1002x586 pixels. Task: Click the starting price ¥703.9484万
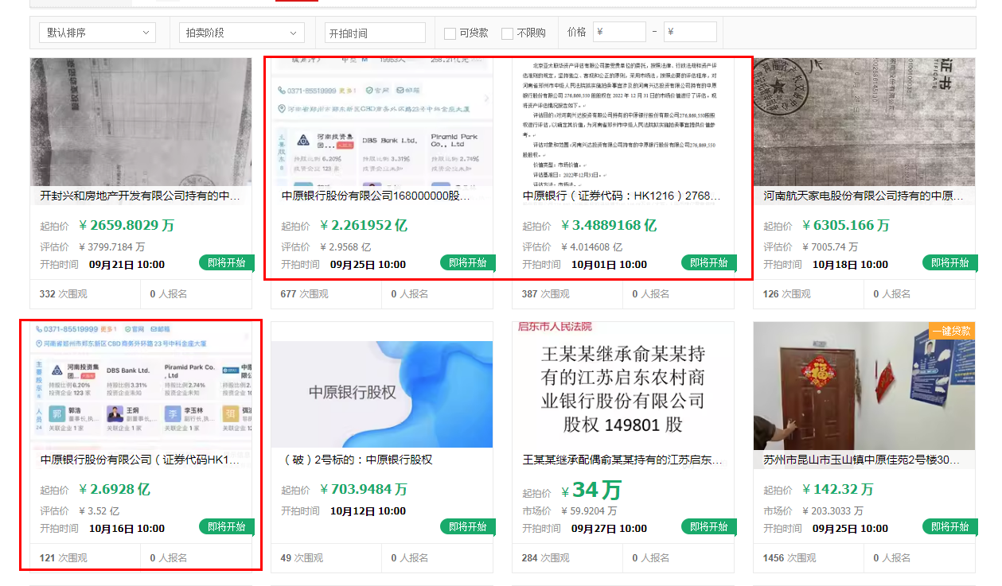364,489
